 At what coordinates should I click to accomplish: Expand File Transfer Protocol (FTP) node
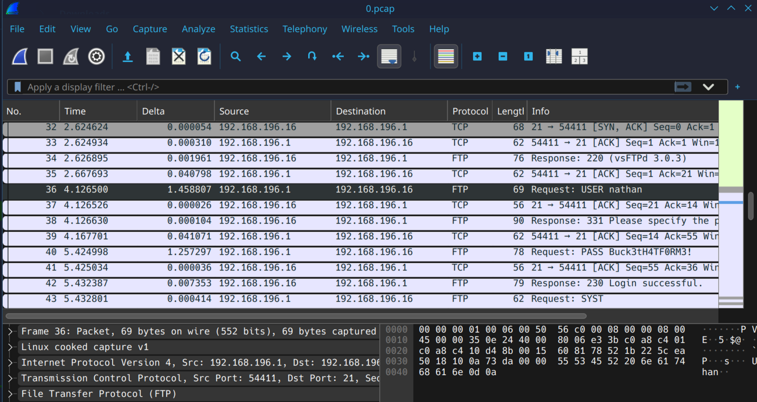point(10,394)
